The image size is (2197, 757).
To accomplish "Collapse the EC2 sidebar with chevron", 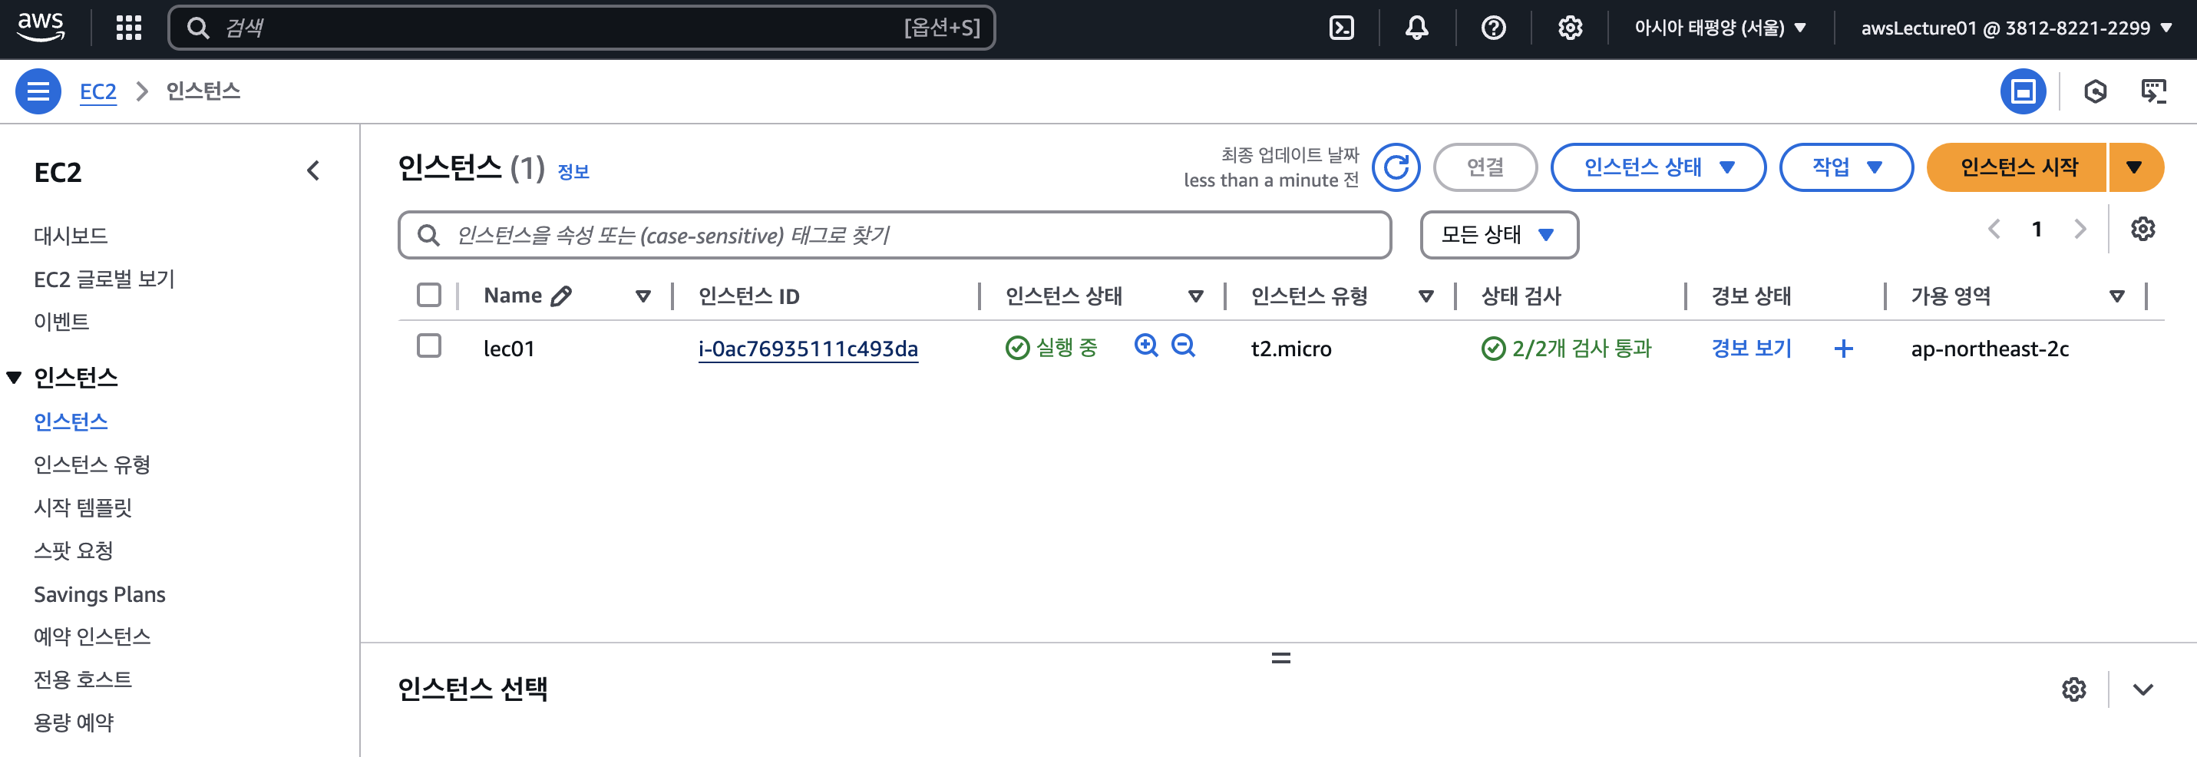I will point(313,171).
